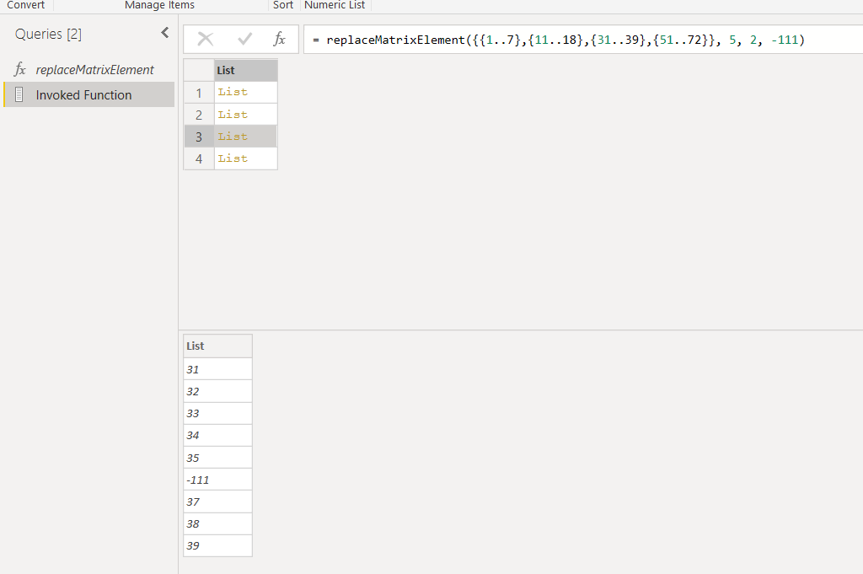Click into the replaceMatrixElement formula bar
The width and height of the screenshot is (863, 574).
pos(583,40)
